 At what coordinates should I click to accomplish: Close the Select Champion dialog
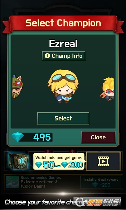98,137
